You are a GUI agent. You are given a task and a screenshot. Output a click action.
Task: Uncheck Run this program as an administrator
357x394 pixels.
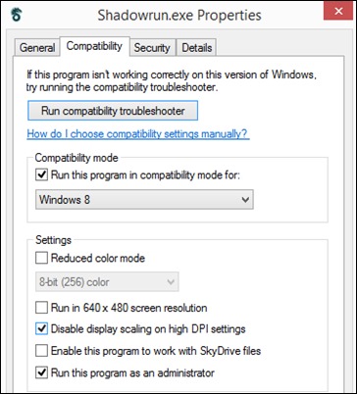(41, 372)
